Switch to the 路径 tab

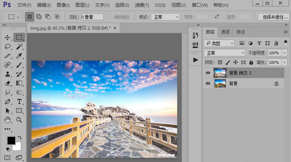(240, 32)
